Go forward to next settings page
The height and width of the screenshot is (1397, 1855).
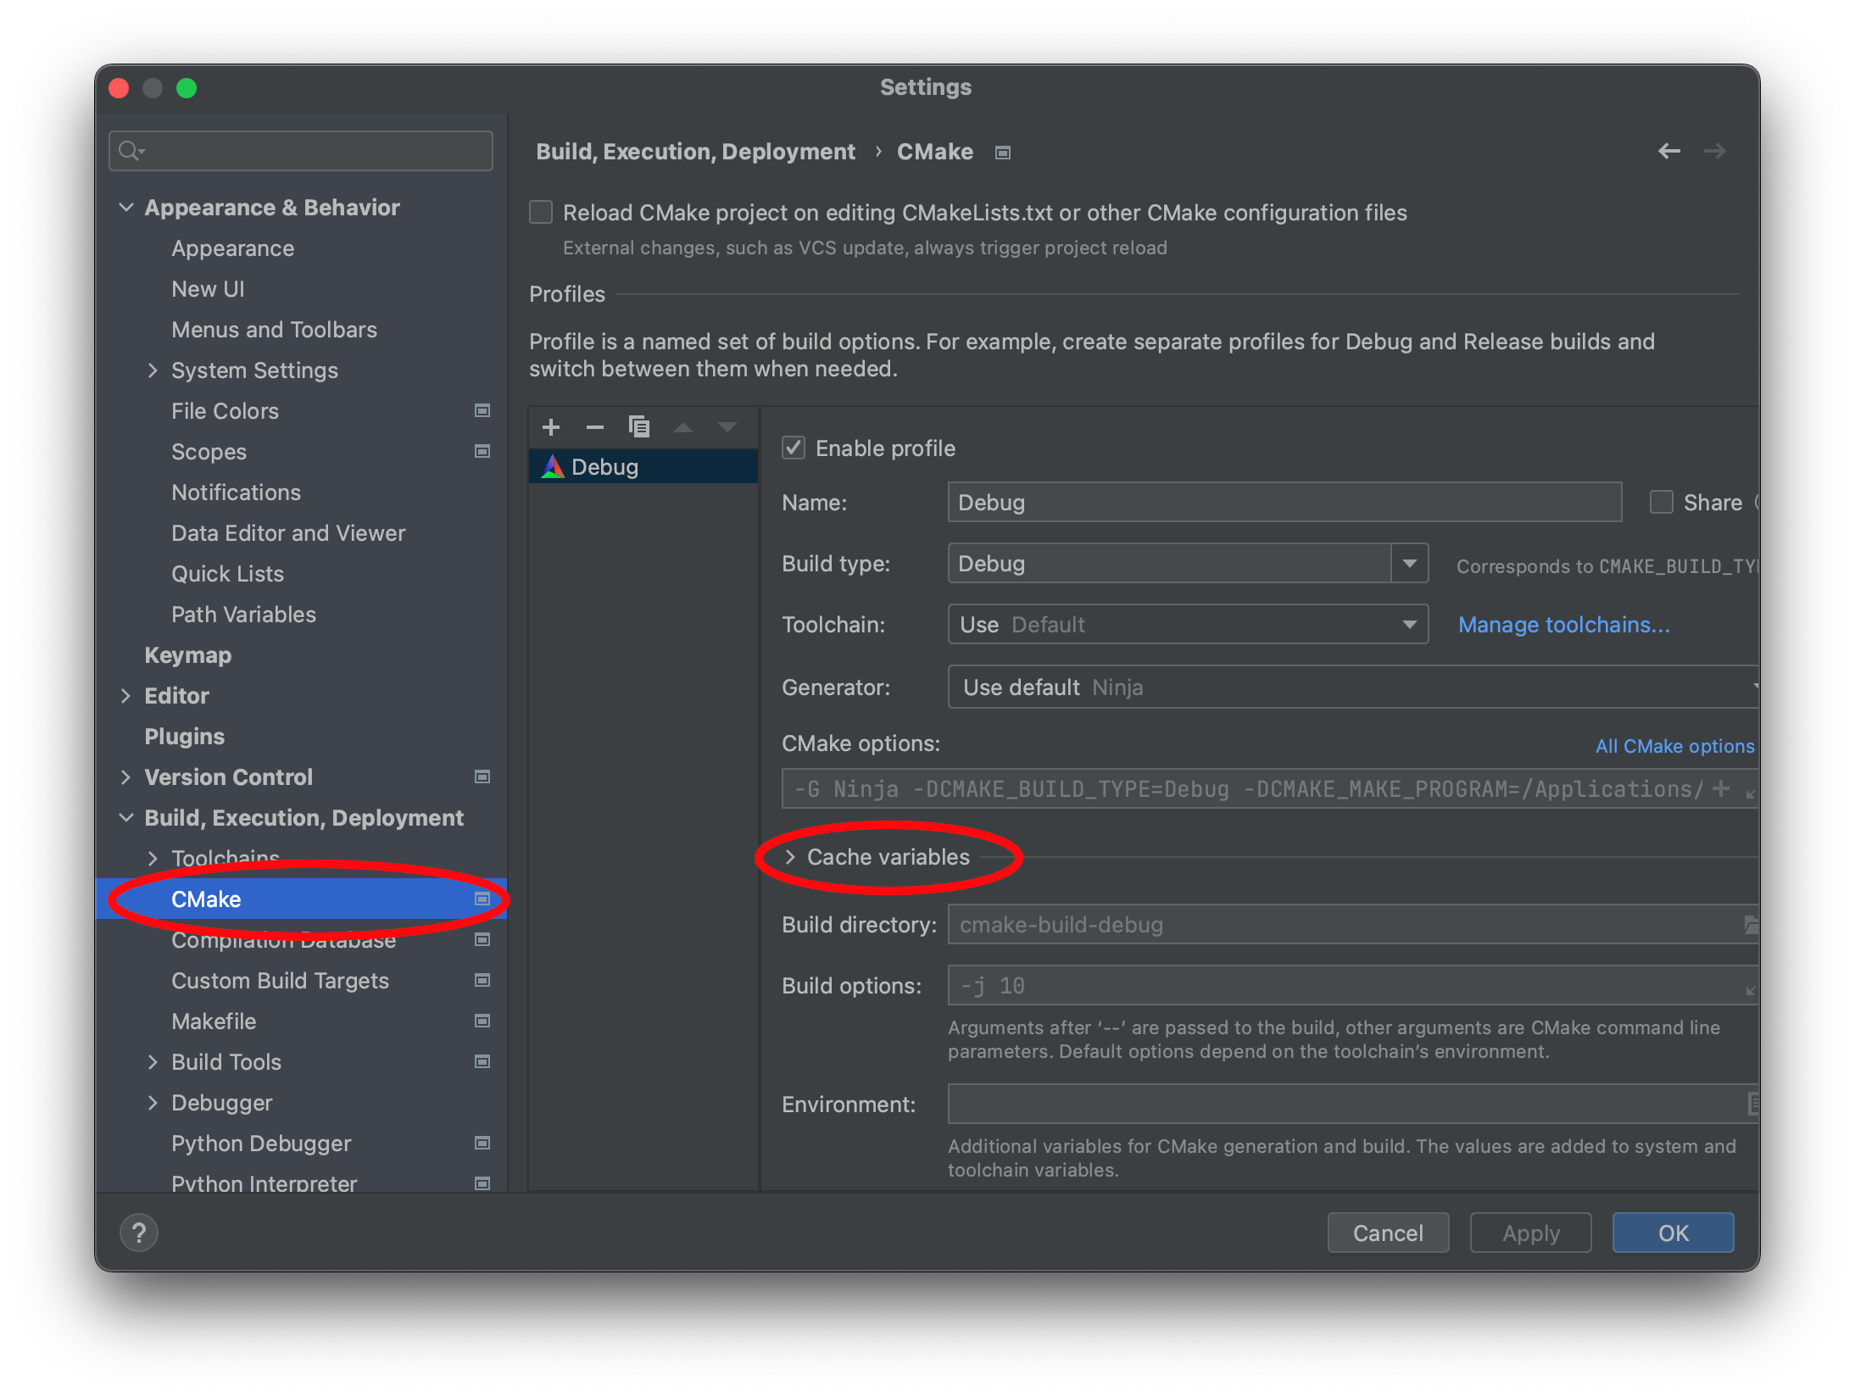tap(1715, 151)
